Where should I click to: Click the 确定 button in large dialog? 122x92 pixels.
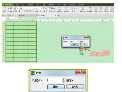point(56,87)
